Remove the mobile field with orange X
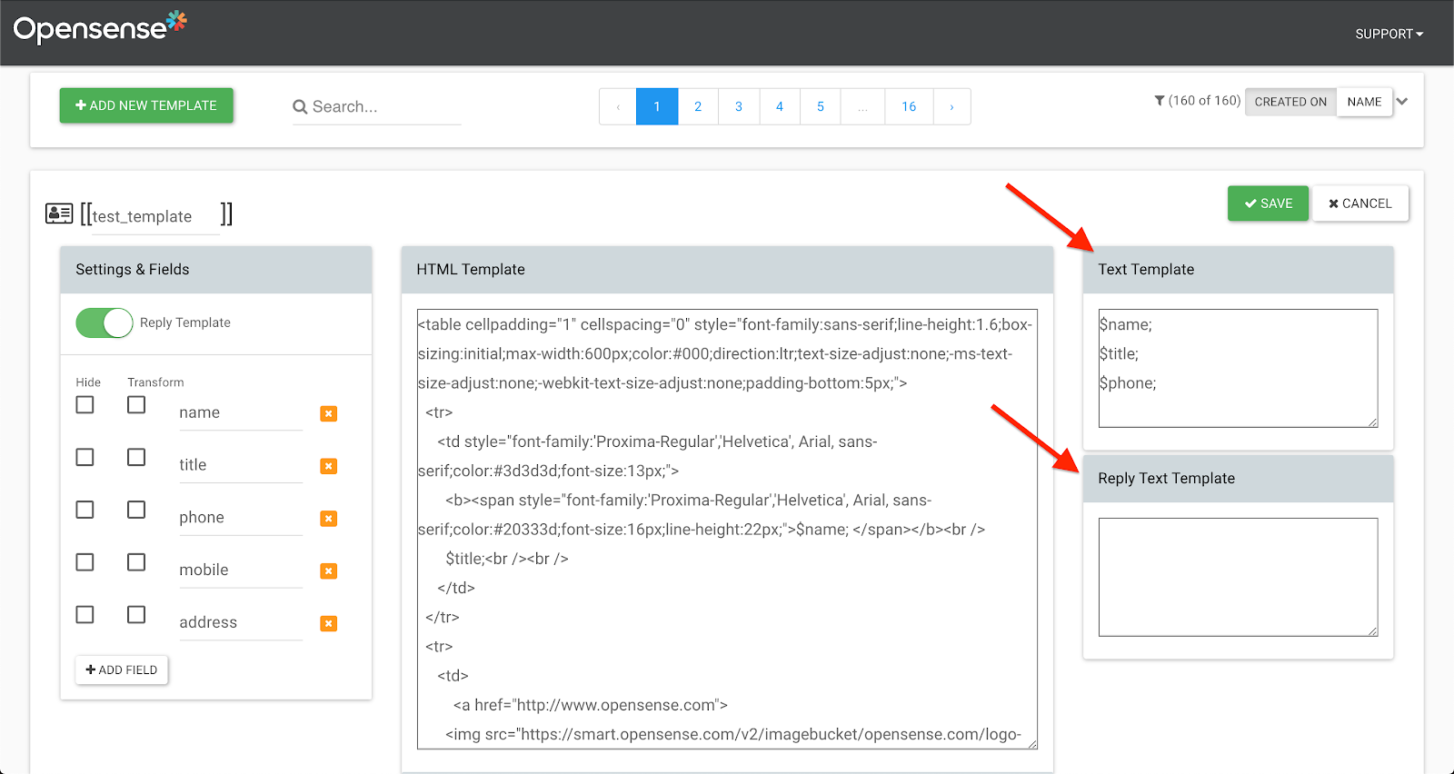The width and height of the screenshot is (1454, 774). [329, 571]
